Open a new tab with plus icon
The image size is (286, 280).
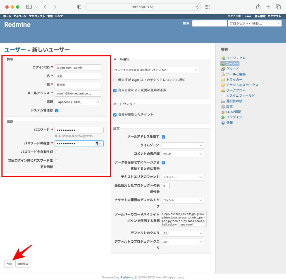pyautogui.click(x=268, y=7)
